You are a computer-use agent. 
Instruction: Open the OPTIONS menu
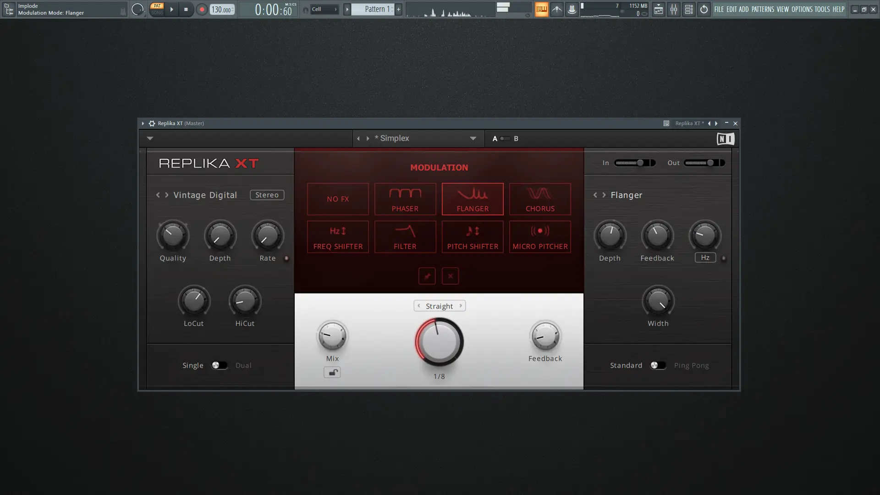click(802, 9)
